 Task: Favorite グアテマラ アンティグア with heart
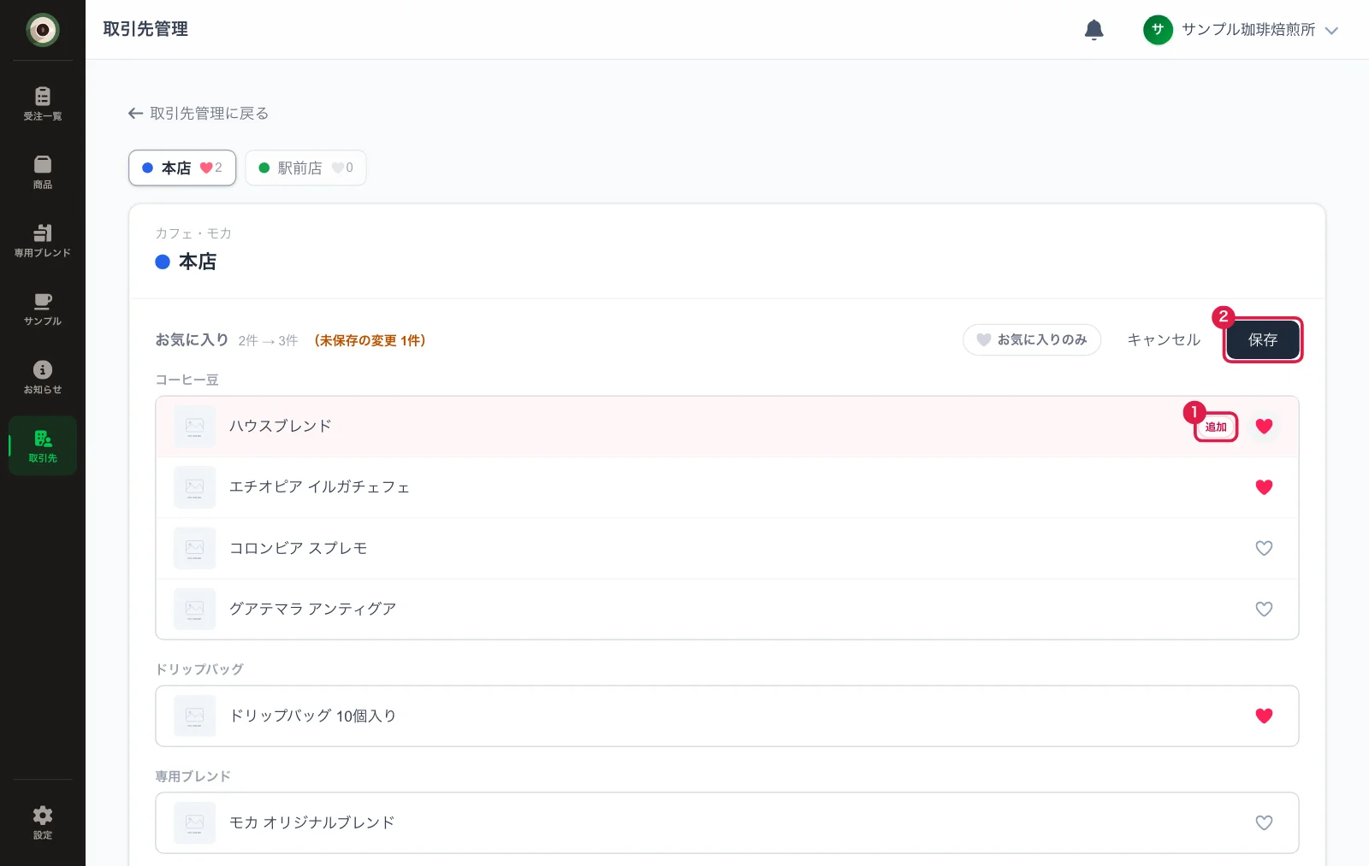tap(1264, 609)
